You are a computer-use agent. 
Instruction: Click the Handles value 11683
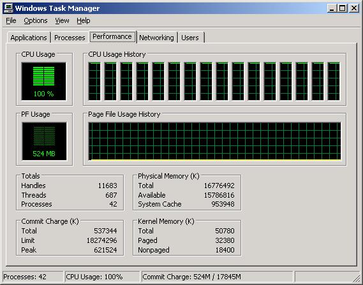point(107,186)
